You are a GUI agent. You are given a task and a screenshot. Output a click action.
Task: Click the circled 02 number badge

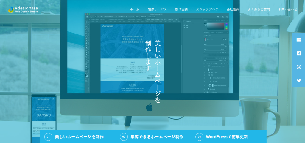pos(124,137)
